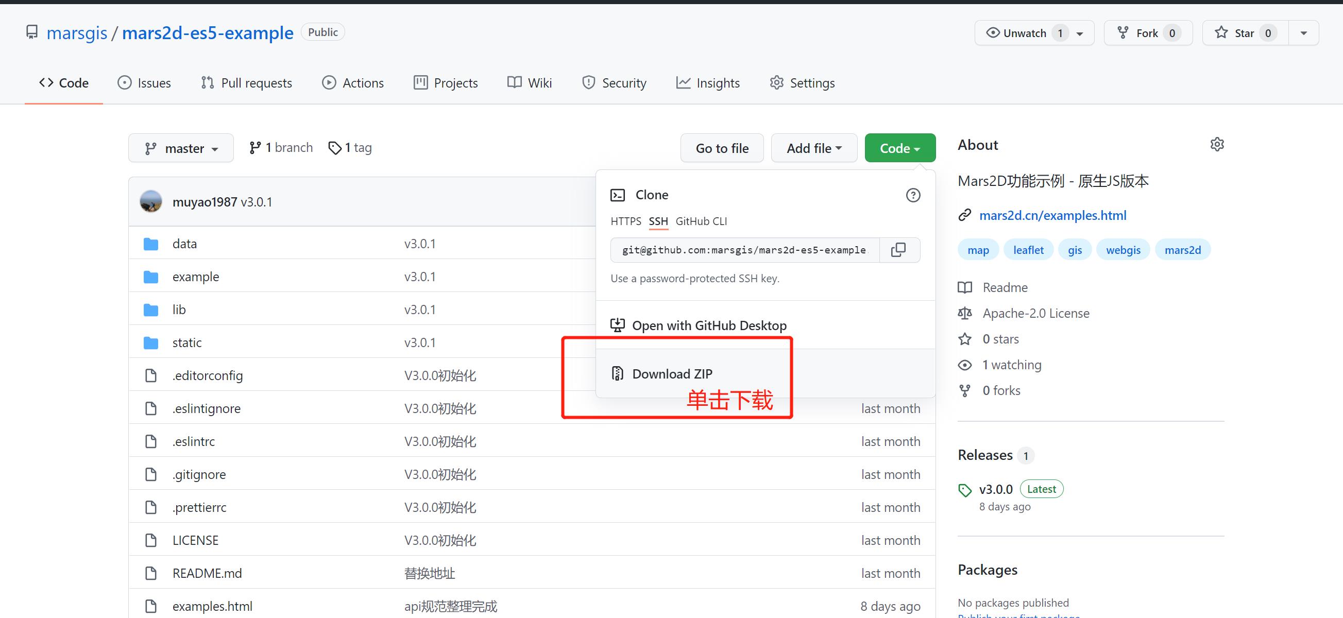This screenshot has height=618, width=1343.
Task: Click the Clone help question icon
Action: [x=912, y=195]
